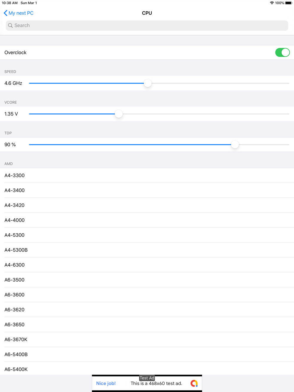
Task: Tap the battery icon in status bar
Action: (x=288, y=3)
